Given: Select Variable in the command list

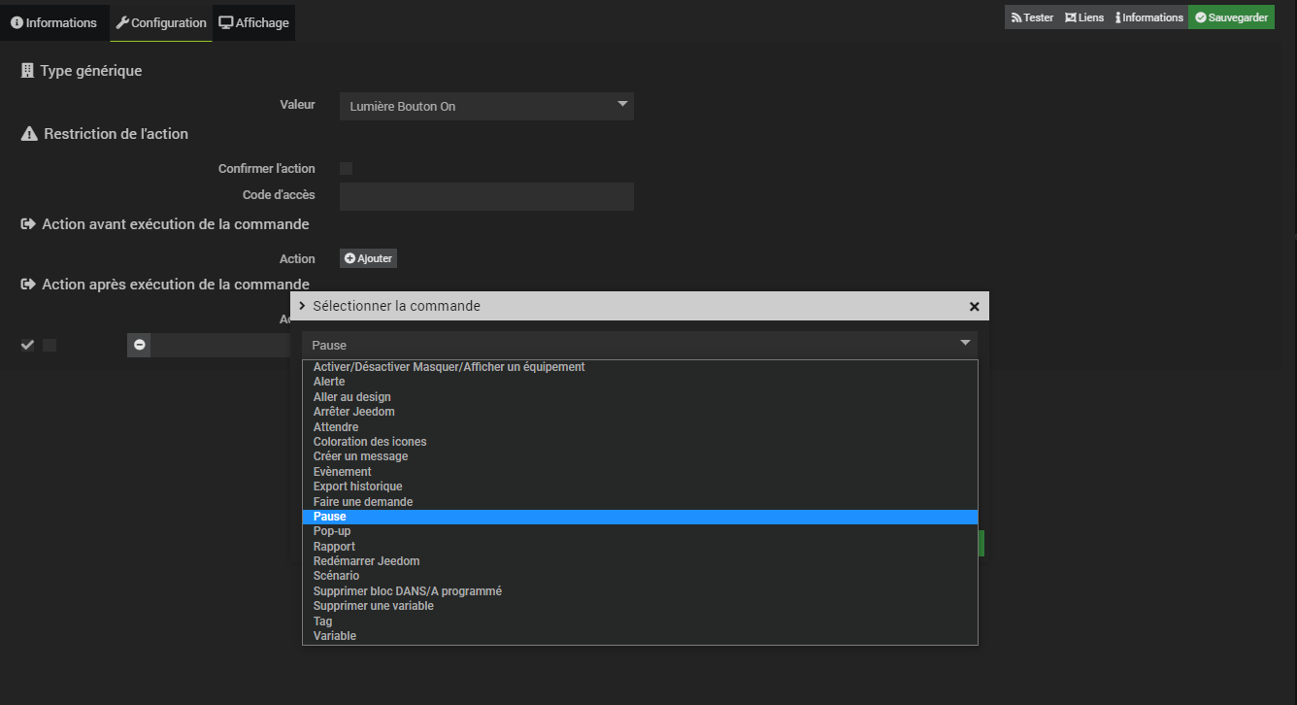Looking at the screenshot, I should pos(335,636).
